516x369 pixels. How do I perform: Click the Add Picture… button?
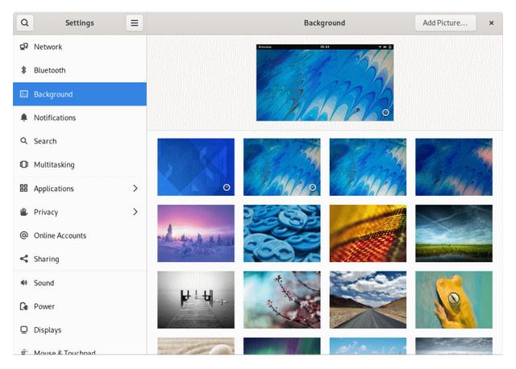click(x=445, y=23)
